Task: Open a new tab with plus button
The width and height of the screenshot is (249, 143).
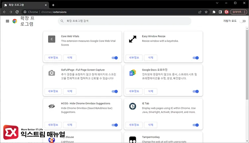Action: pos(53,5)
